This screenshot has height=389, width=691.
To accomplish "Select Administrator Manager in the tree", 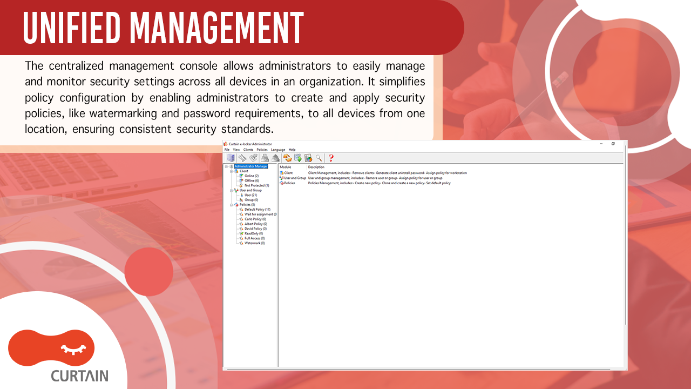I will click(x=251, y=166).
